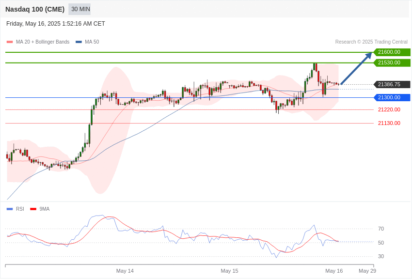Screen dimensions: 412x279
Task: Click the blue MA 50 legend swatch
Action: point(79,42)
